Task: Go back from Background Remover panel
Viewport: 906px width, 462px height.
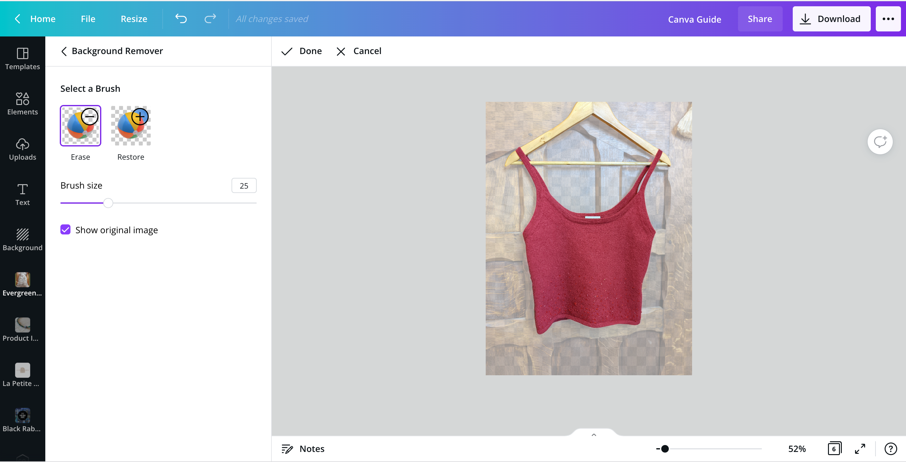Action: tap(64, 51)
